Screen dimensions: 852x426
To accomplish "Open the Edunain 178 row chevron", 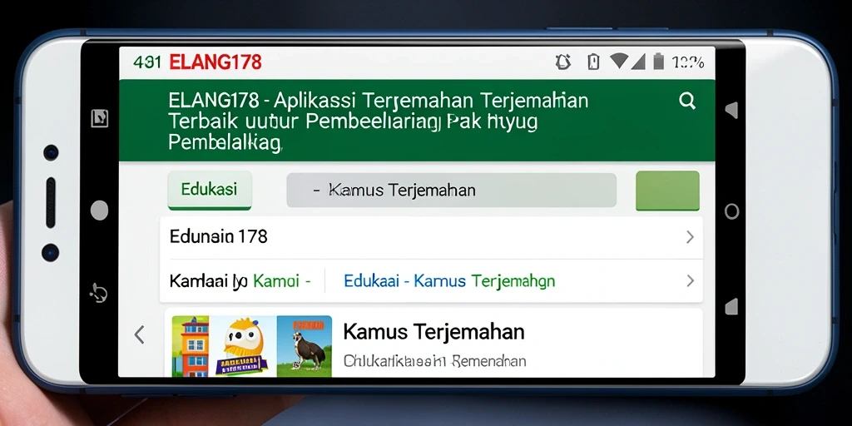I will tap(690, 237).
